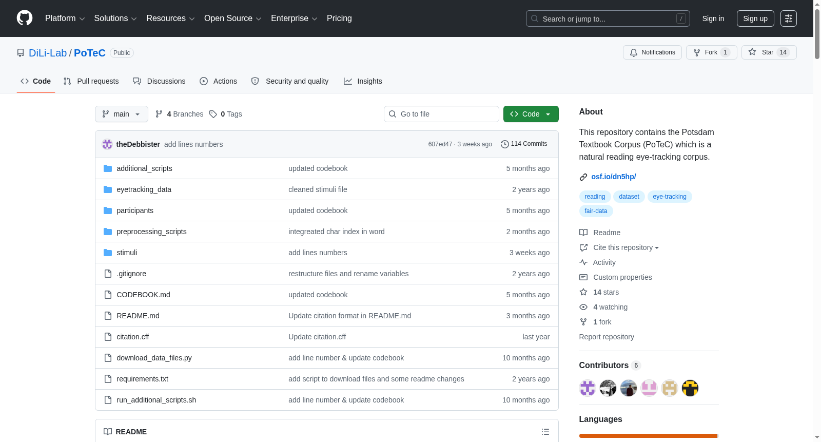Click the run_additional_scripts.sh file icon
This screenshot has width=821, height=442.
108,400
